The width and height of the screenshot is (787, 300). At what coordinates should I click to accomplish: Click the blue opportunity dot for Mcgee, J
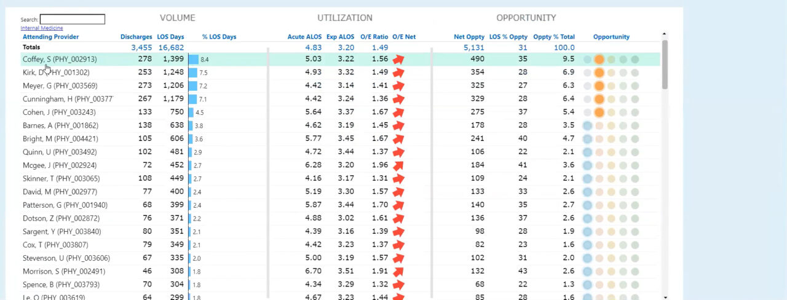(587, 165)
